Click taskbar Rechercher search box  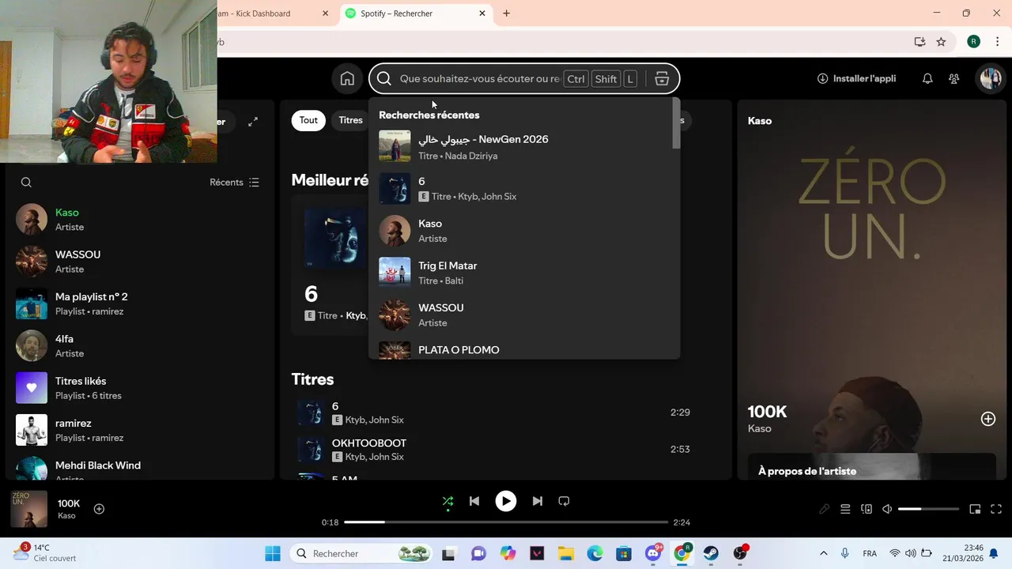click(361, 553)
